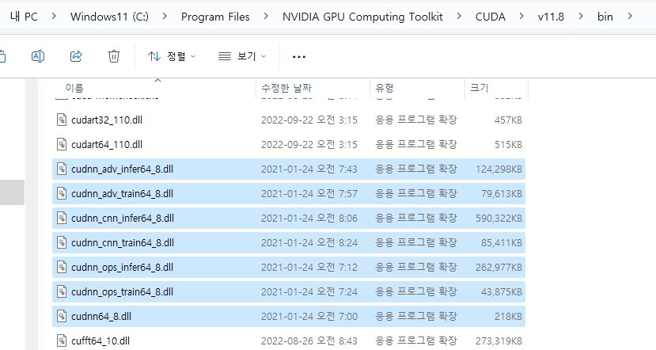This screenshot has width=656, height=350.
Task: Click the dll icon of cudart32_110.dll
Action: pos(62,120)
